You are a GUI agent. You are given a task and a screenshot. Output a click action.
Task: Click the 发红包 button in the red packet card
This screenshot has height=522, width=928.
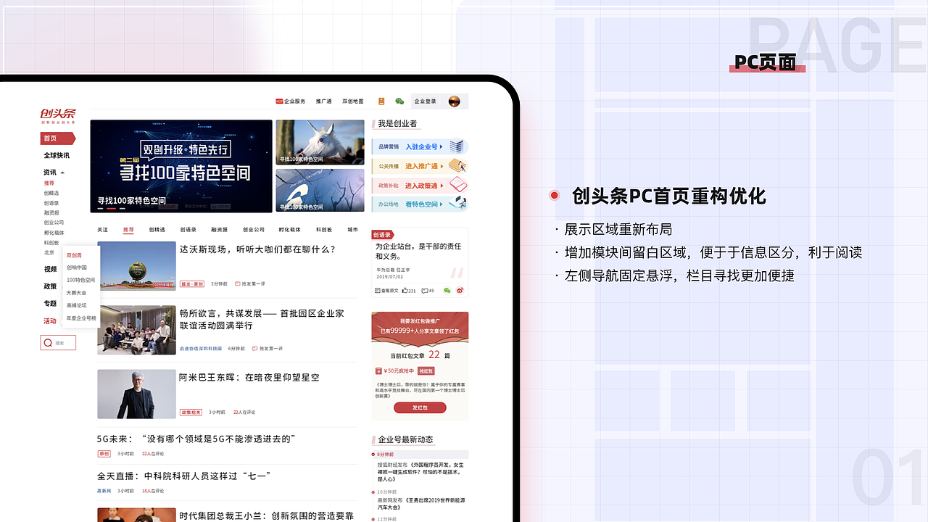[x=420, y=407]
